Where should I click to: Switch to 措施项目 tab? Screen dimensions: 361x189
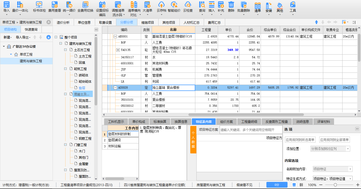point(148,22)
